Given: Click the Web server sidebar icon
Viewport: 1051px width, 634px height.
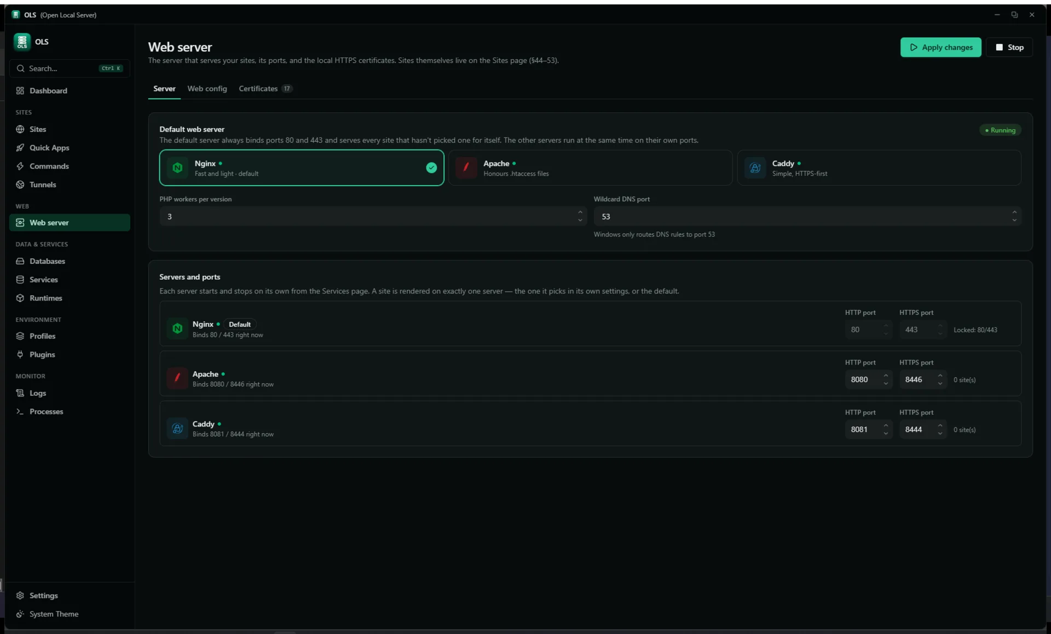Looking at the screenshot, I should (20, 223).
